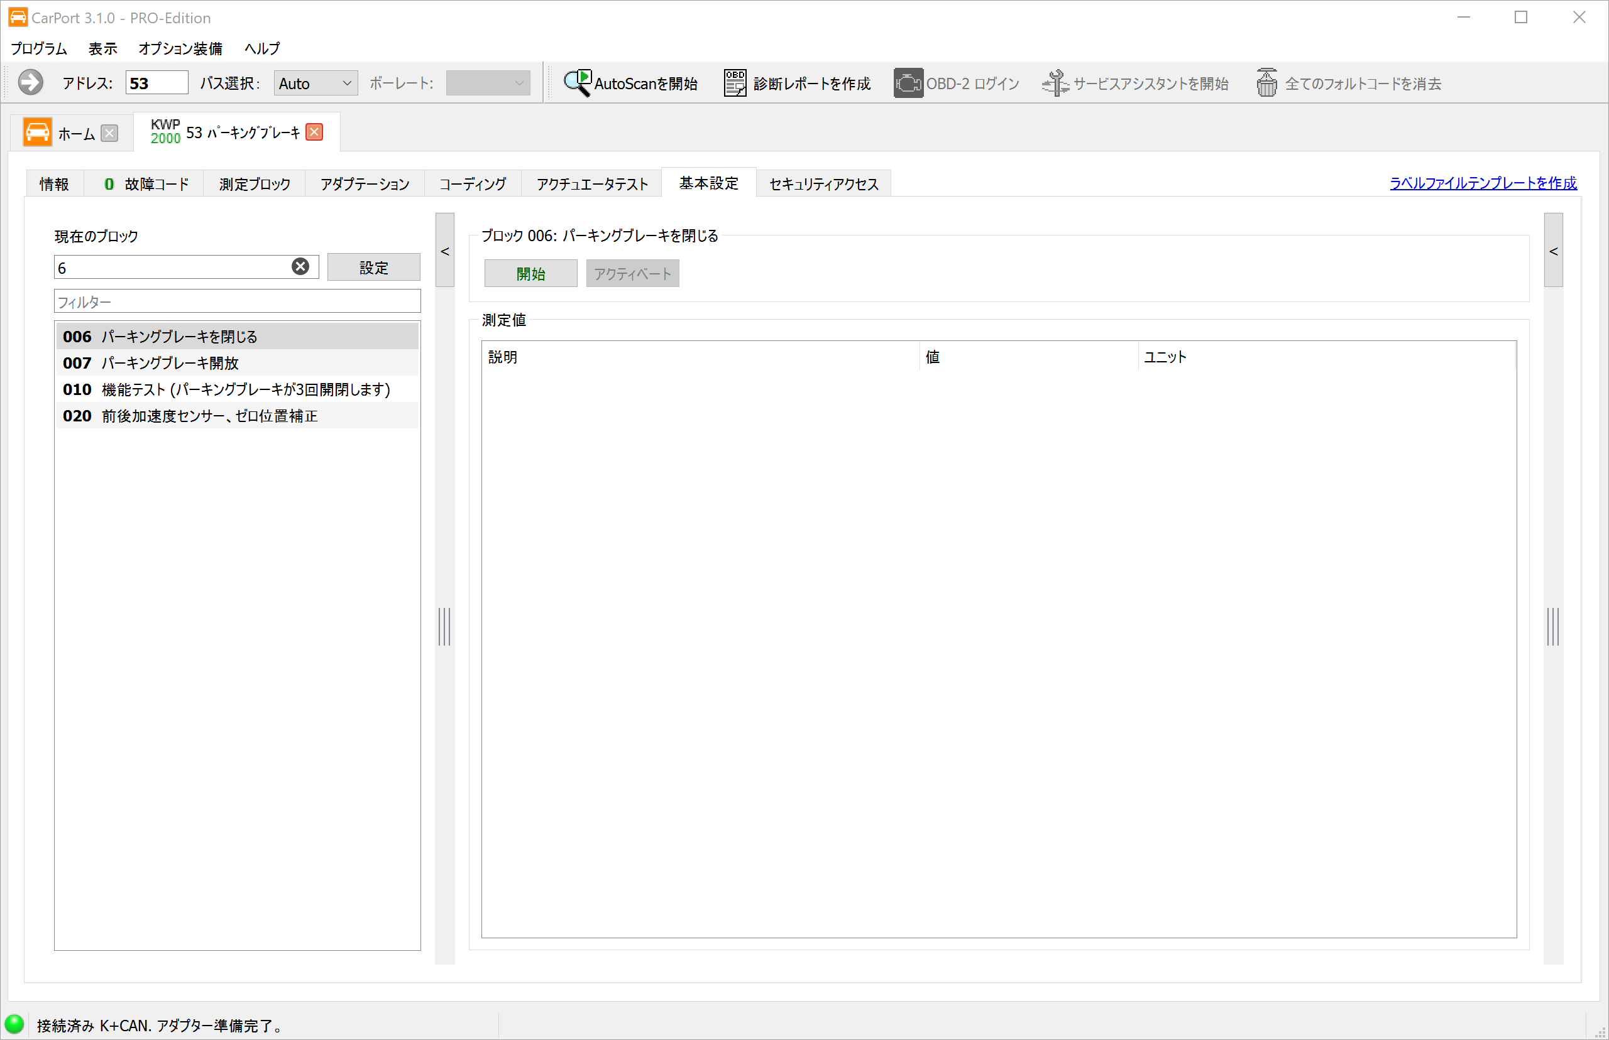Image resolution: width=1609 pixels, height=1040 pixels.
Task: Open the ホーム car icon tab
Action: [37, 132]
